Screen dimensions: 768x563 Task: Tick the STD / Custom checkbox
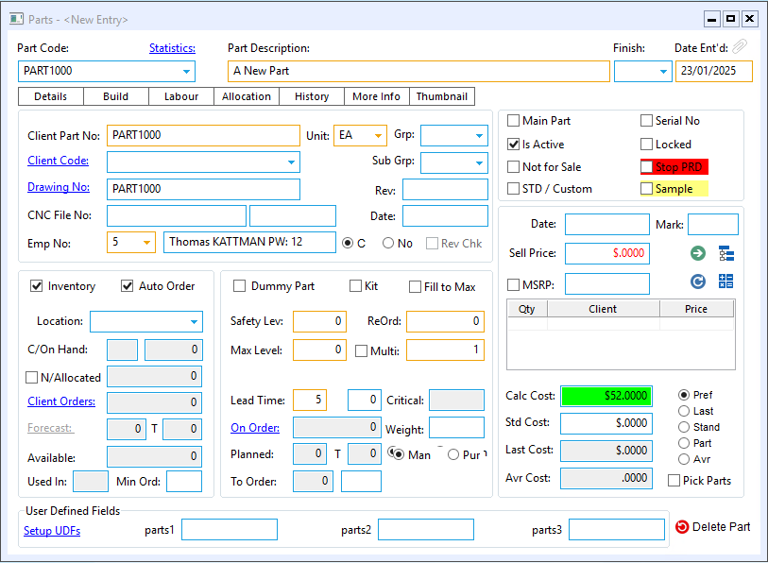click(513, 189)
